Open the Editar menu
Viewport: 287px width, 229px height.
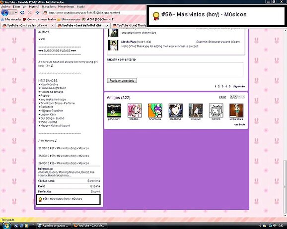coord(16,6)
